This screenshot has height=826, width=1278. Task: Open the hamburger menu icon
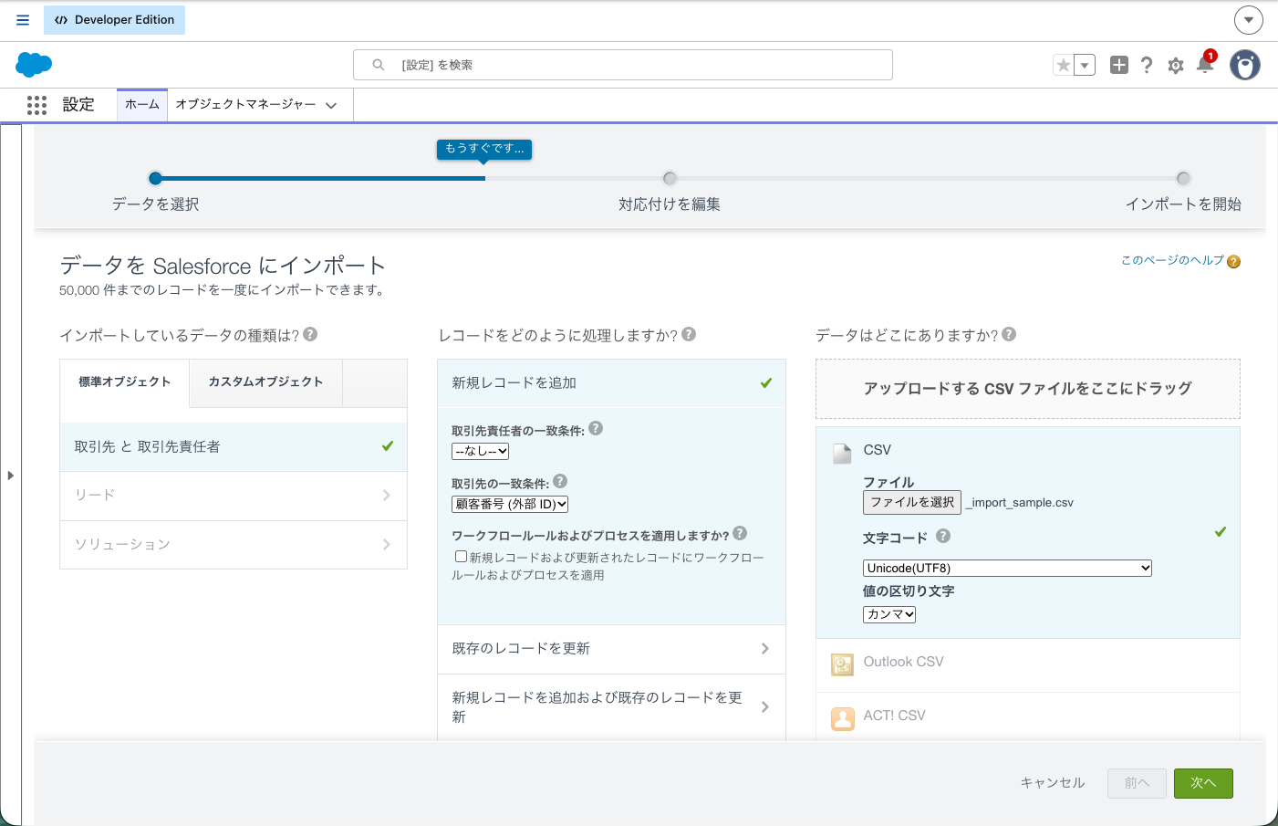(23, 19)
